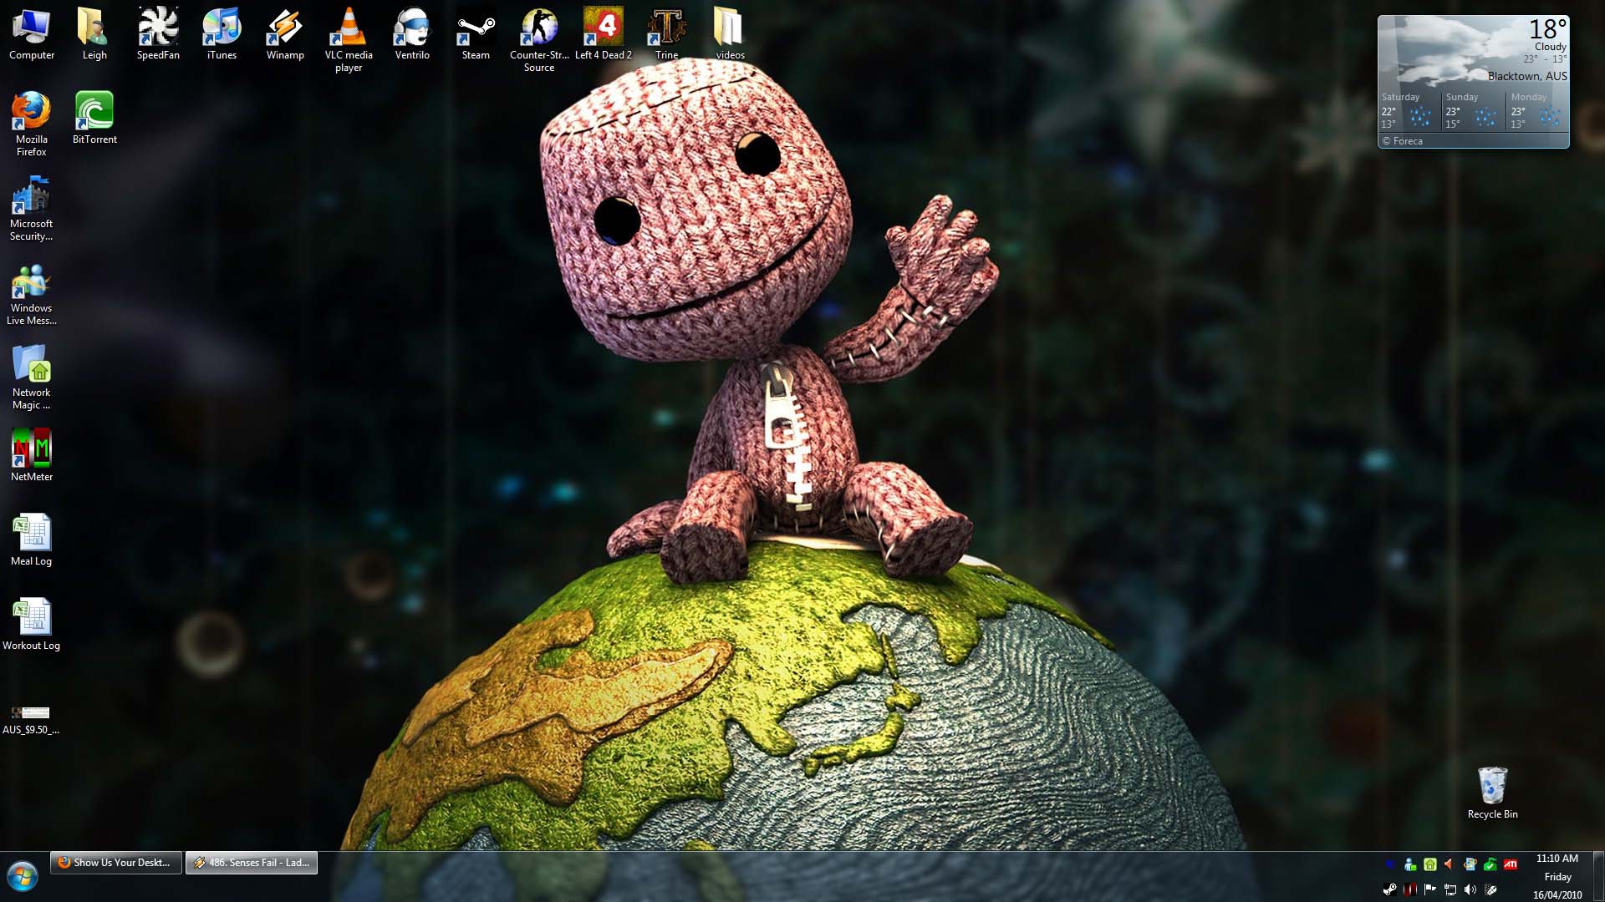1605x902 pixels.
Task: Click the green Security Essentials tray icon
Action: pos(1490,864)
